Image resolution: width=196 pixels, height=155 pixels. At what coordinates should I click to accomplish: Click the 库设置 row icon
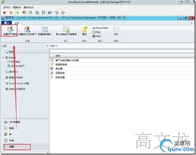pos(52,69)
